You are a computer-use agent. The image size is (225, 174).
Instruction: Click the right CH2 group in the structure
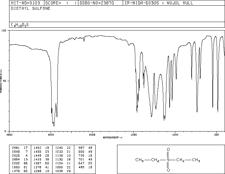click(x=180, y=160)
